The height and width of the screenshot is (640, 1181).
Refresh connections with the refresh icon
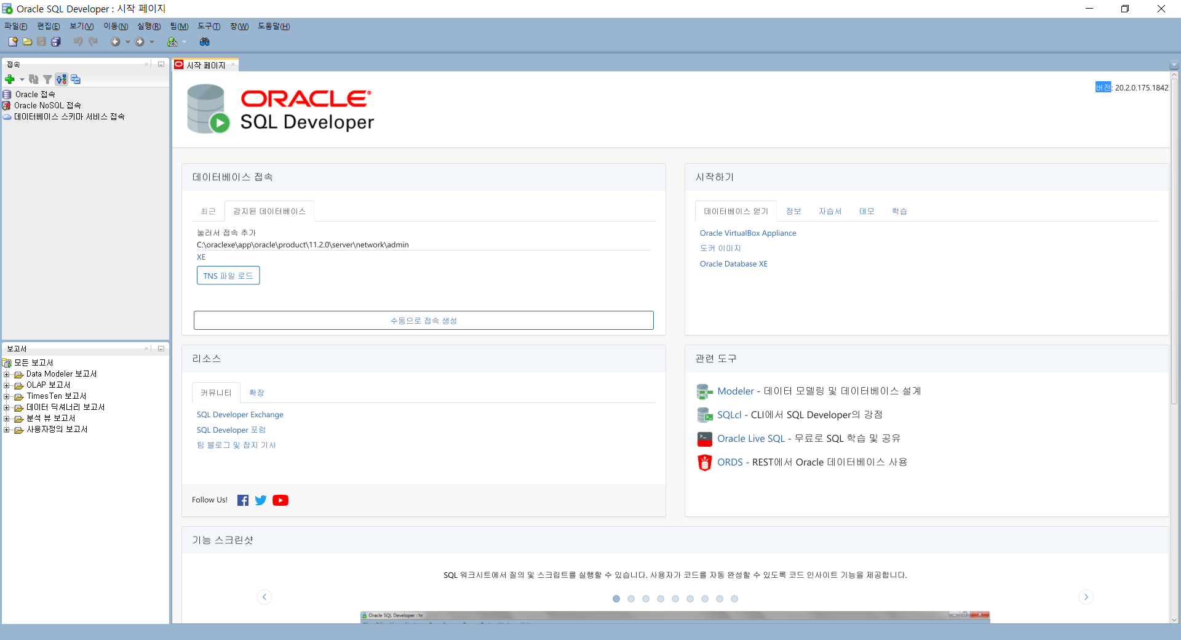(x=34, y=79)
